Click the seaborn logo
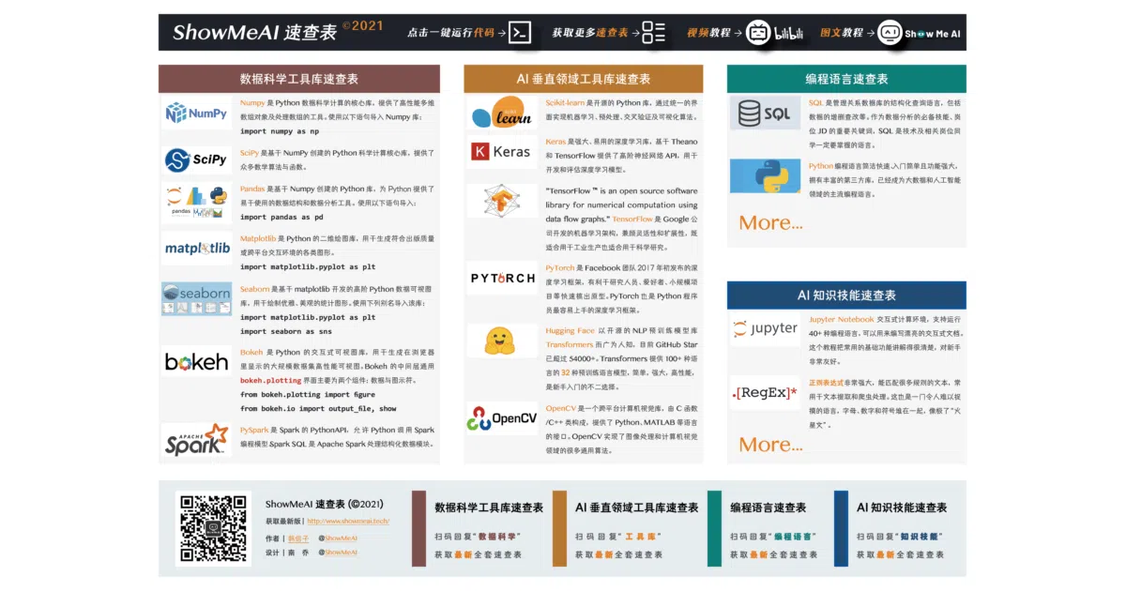The image size is (1126, 591). point(196,299)
